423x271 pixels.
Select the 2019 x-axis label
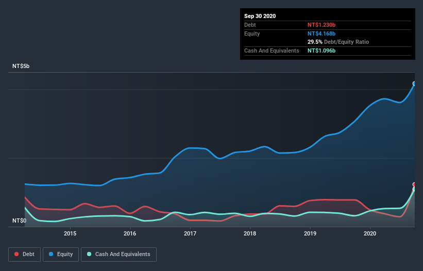(310, 233)
